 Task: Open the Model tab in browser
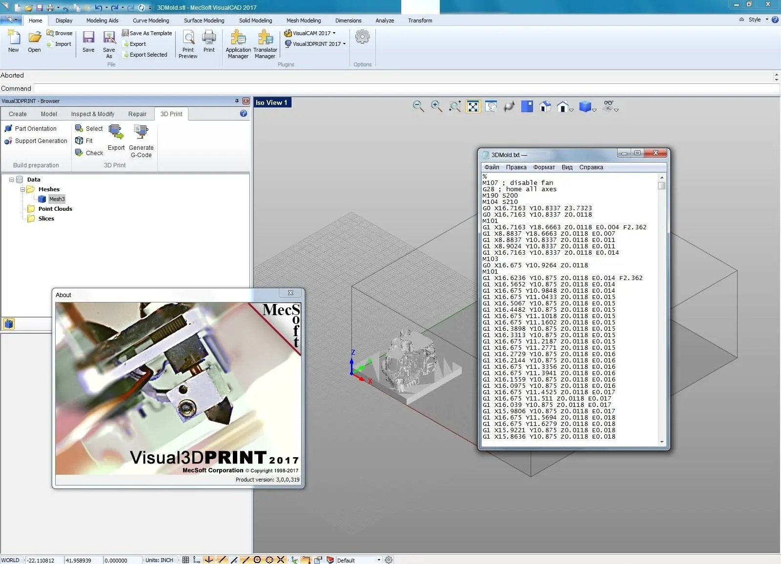pos(49,114)
